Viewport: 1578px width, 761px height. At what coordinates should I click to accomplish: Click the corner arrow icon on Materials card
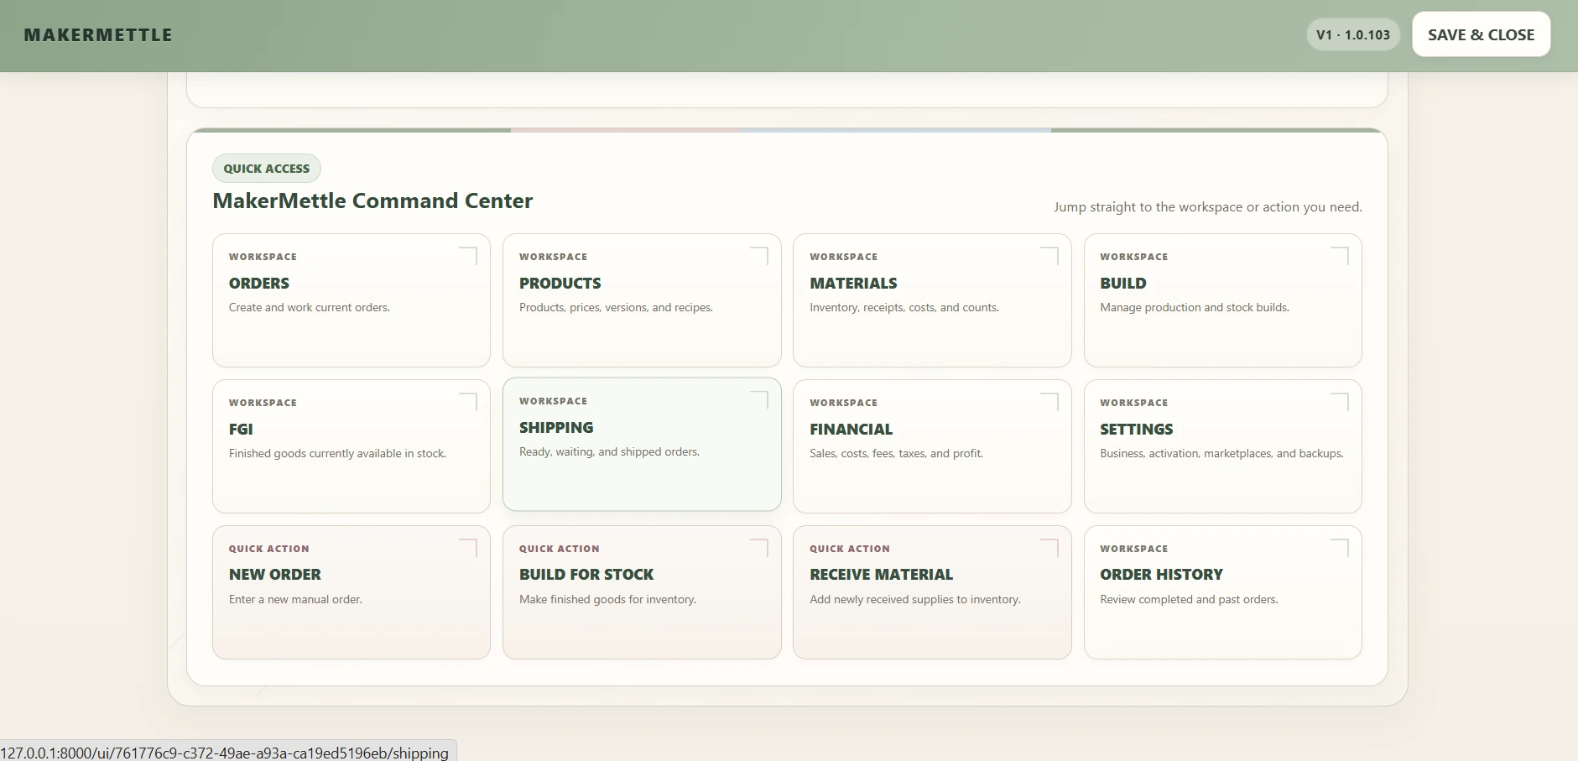tap(1049, 256)
